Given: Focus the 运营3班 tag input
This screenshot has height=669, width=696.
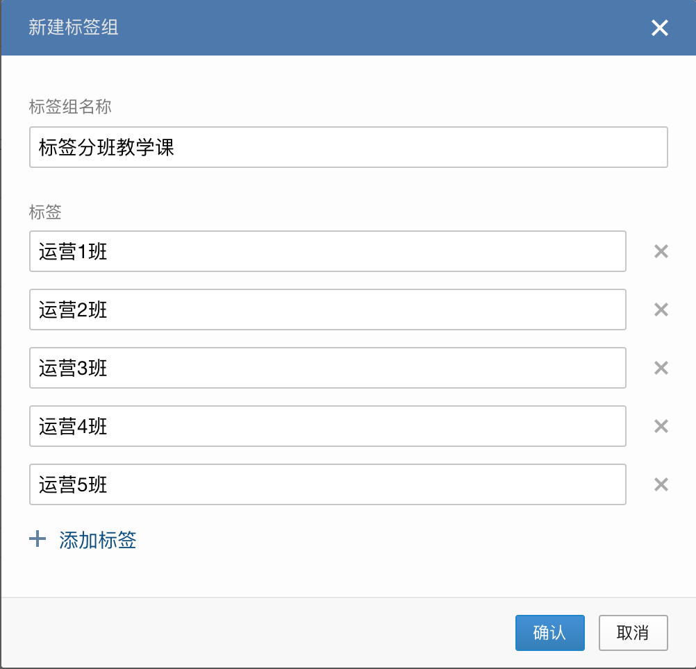Looking at the screenshot, I should [327, 368].
